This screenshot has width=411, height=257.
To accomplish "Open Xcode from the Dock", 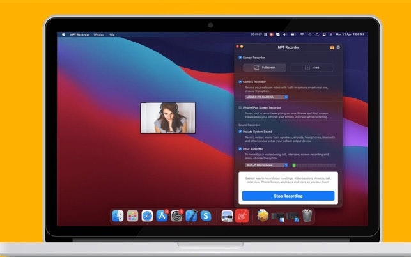I will click(191, 216).
